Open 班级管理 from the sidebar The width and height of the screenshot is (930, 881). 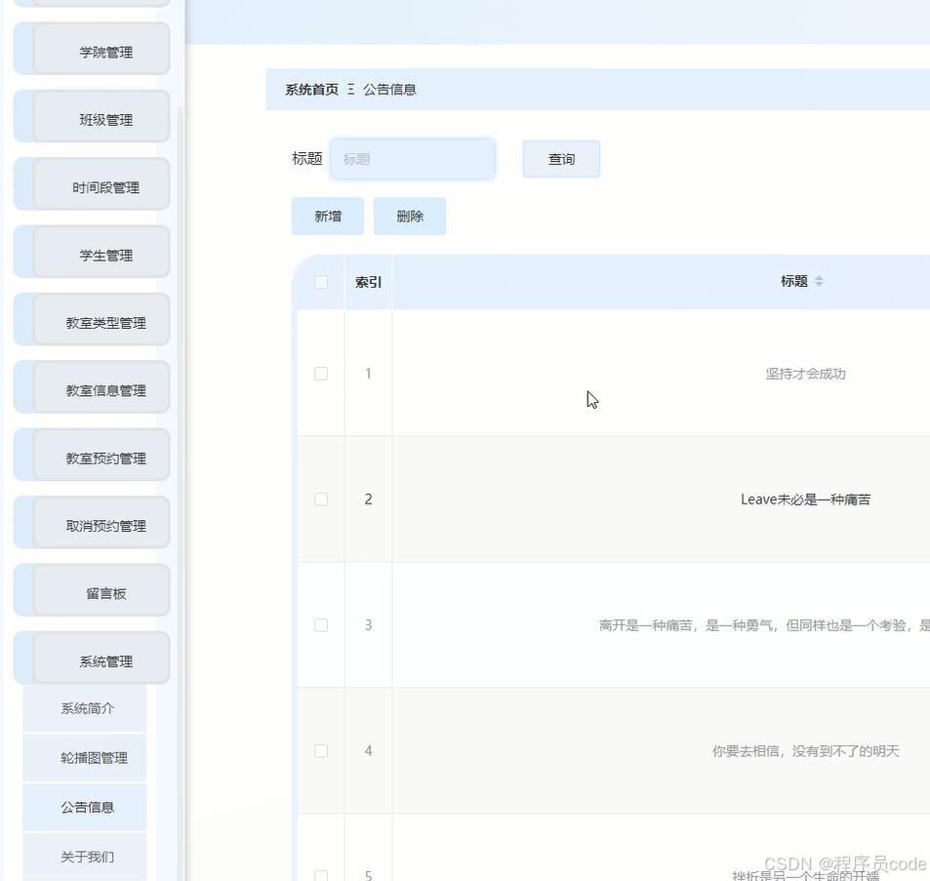[x=90, y=117]
